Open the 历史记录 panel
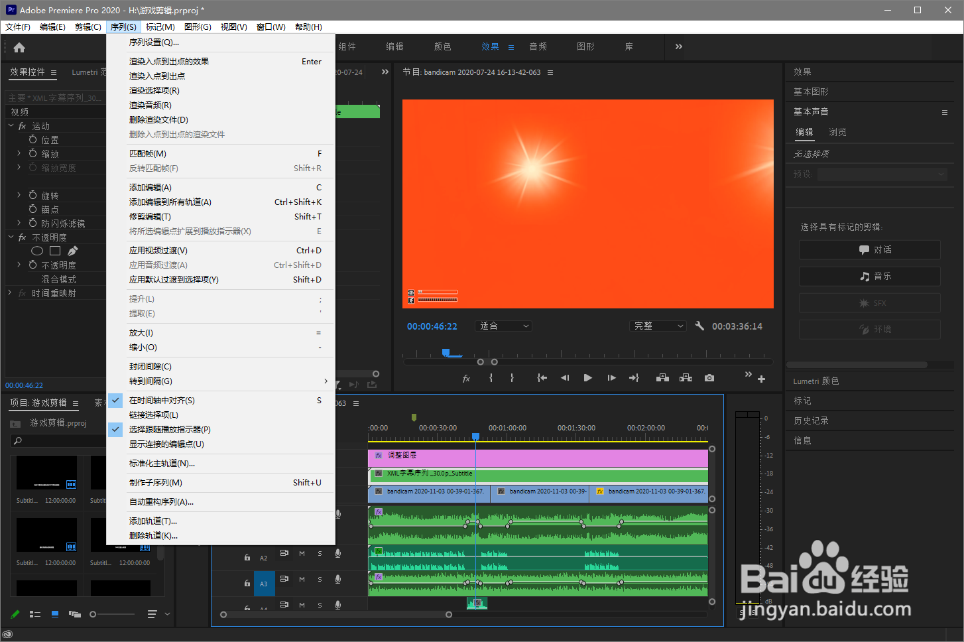 812,420
